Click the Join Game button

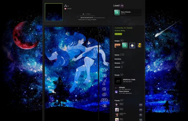pos(118,34)
